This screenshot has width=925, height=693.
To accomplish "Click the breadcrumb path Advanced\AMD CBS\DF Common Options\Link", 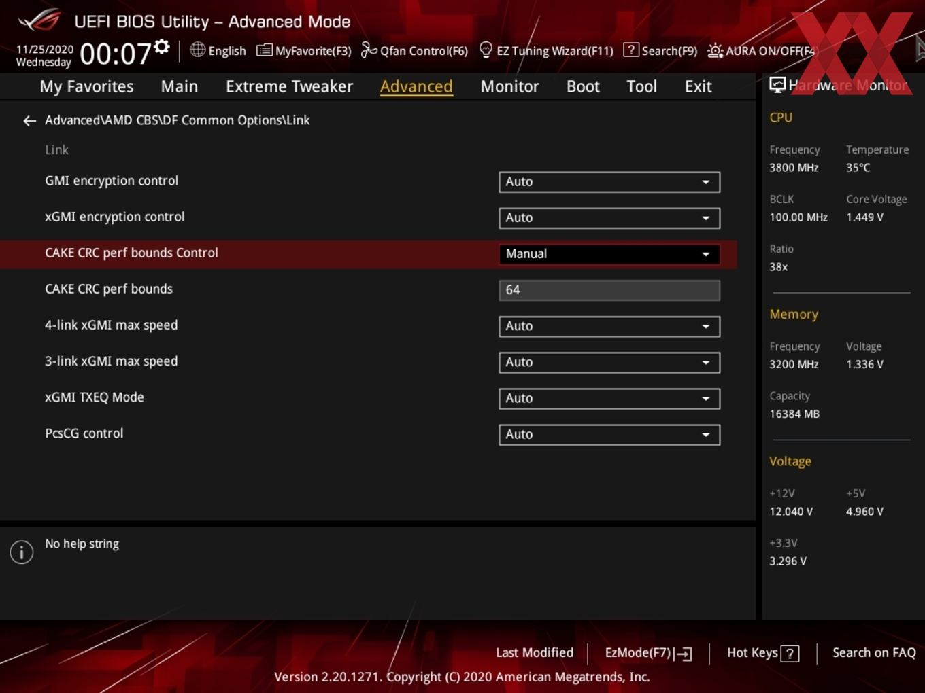I will click(178, 120).
